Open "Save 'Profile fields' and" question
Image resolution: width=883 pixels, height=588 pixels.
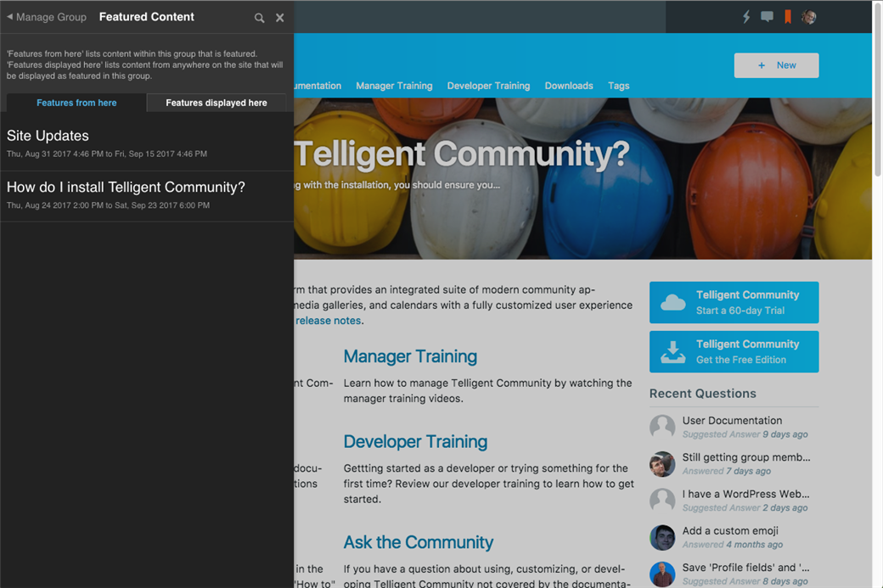tap(745, 567)
